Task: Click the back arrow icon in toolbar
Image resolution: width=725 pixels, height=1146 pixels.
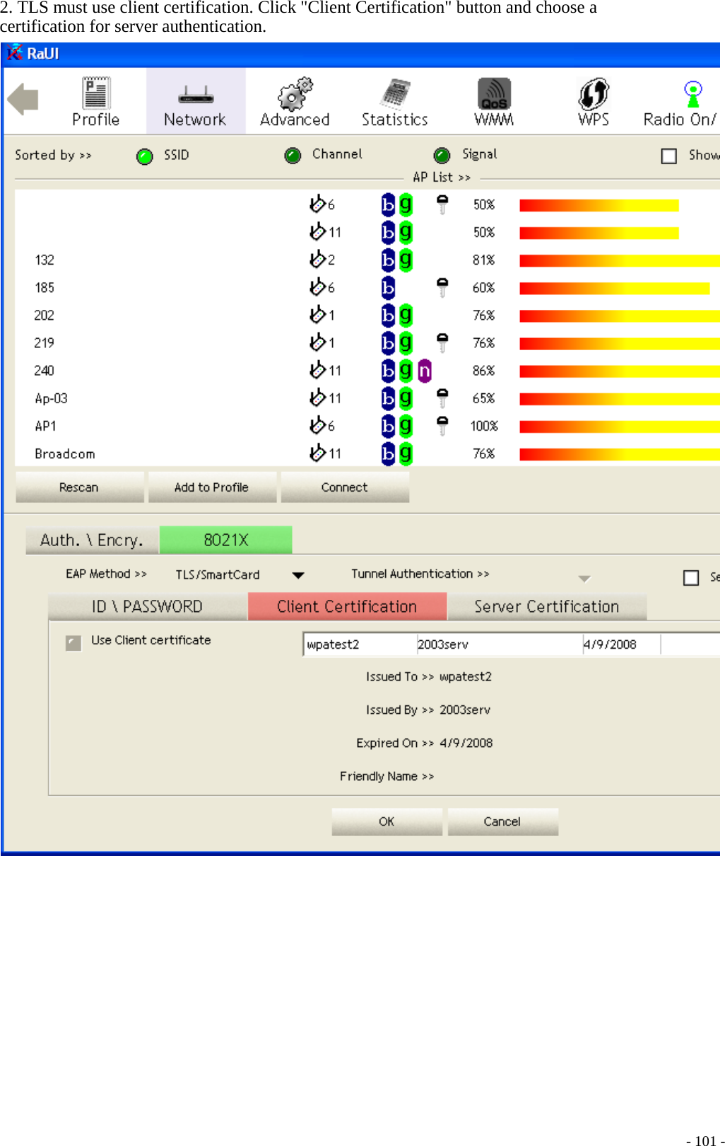Action: (x=23, y=99)
